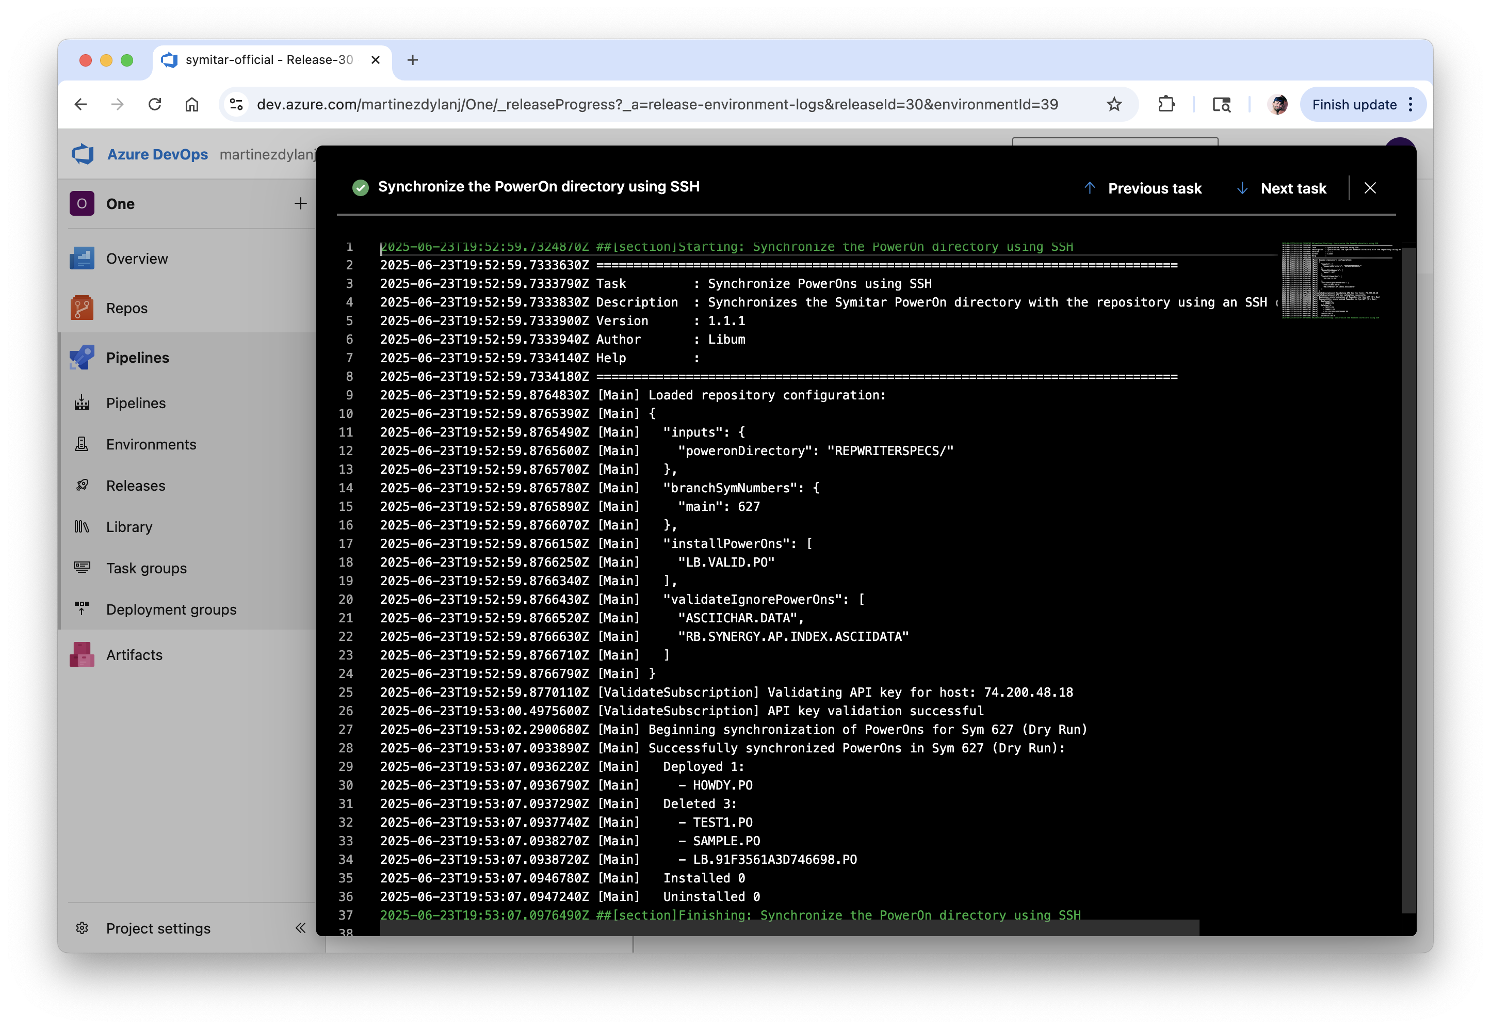1491x1029 pixels.
Task: Click the browser forward arrow
Action: pos(117,104)
